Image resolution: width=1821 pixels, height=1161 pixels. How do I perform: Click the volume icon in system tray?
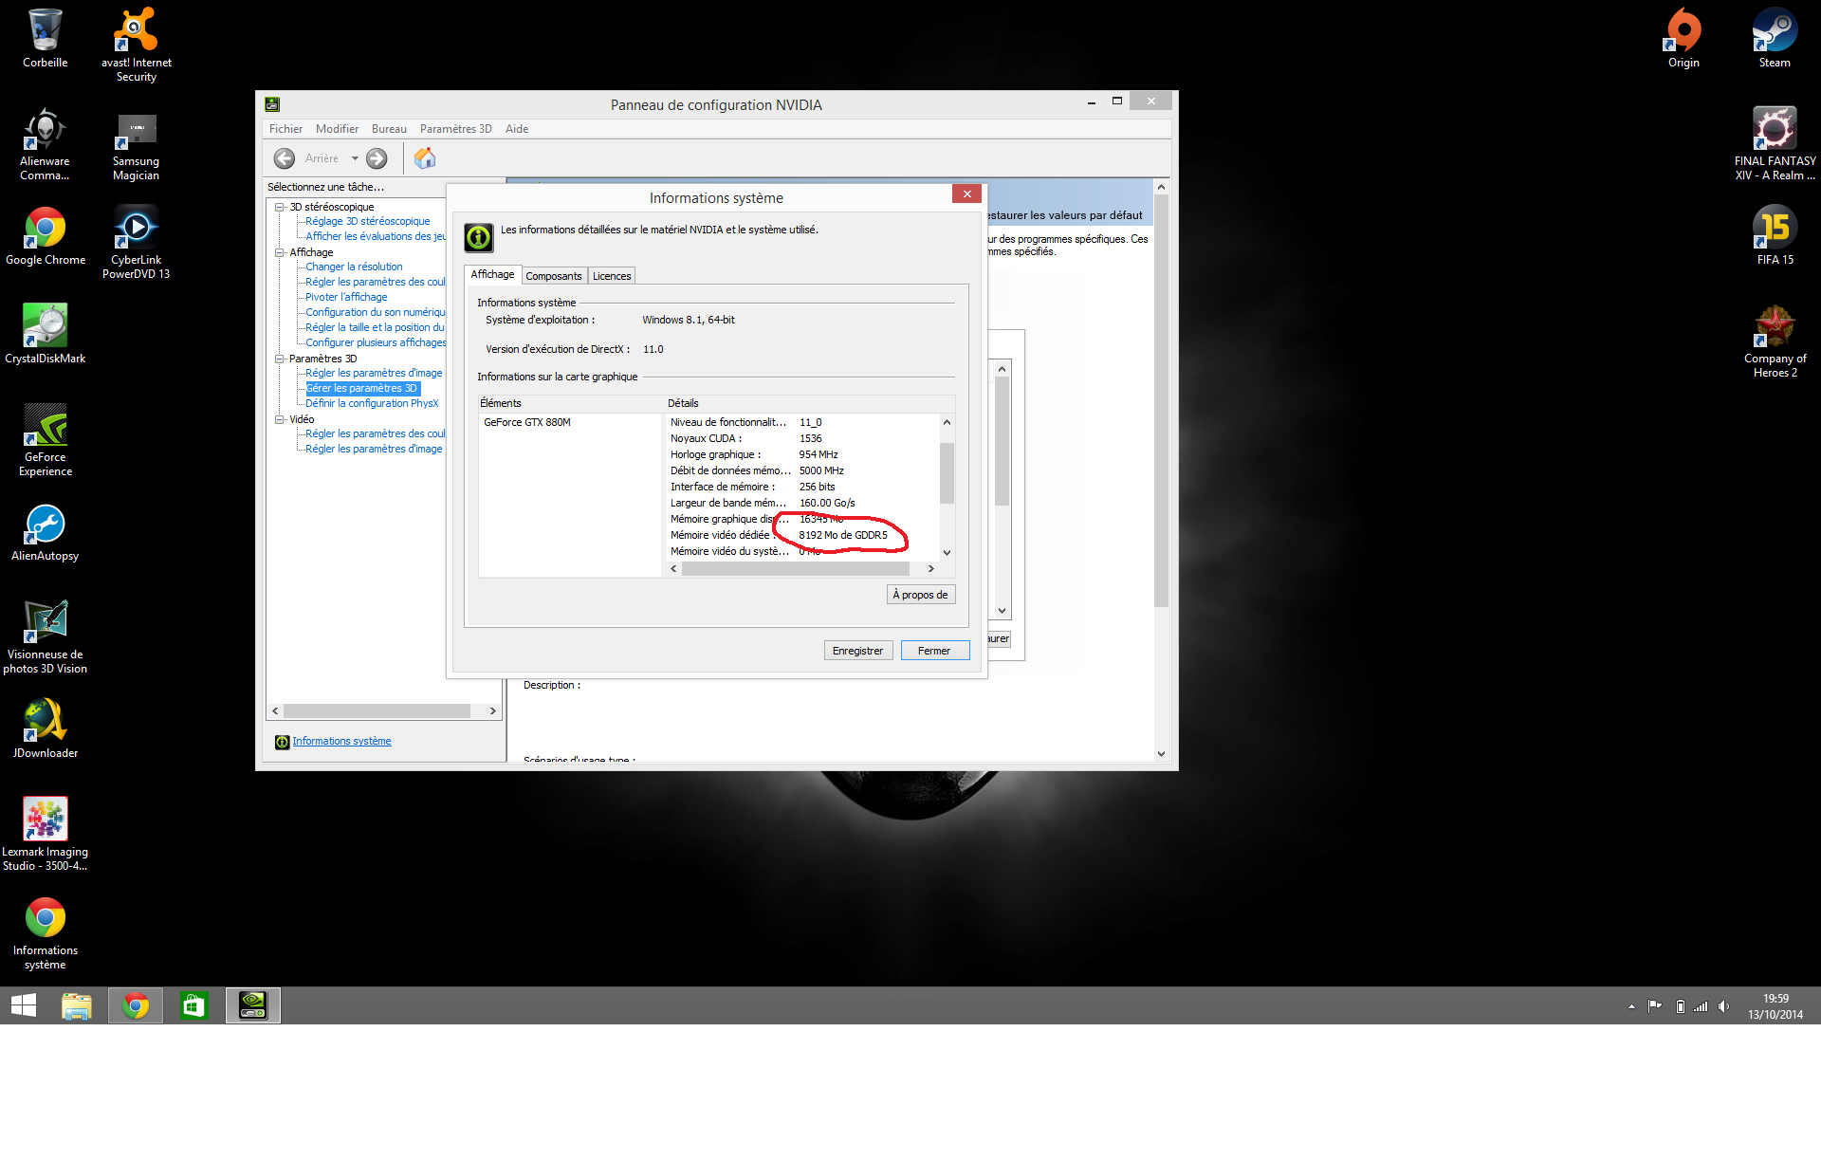pyautogui.click(x=1723, y=1006)
